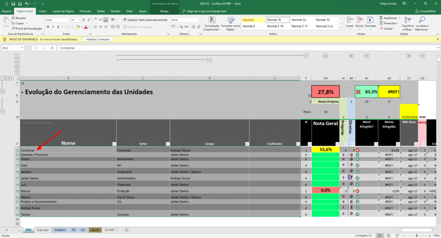Select Pincel de Formatação brush

point(26,28)
